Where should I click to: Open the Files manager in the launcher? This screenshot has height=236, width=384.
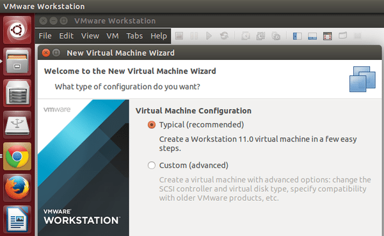(17, 61)
